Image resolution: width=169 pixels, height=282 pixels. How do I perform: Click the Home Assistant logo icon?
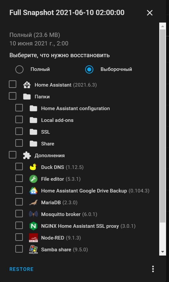27,85
